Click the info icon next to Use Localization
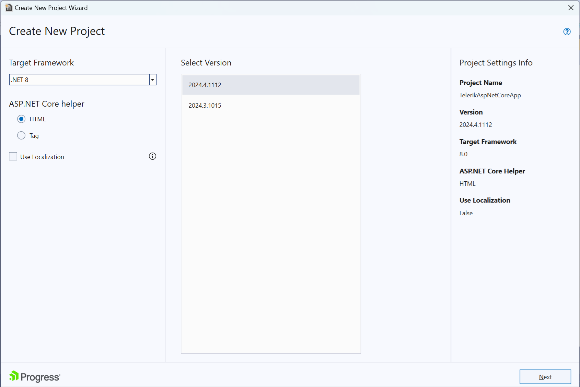 152,156
